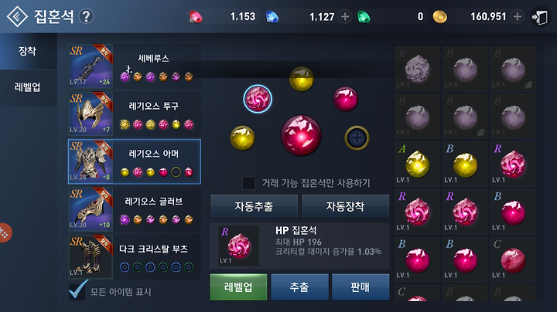Pick the A-grade yellow stone in inventory

pos(417,164)
